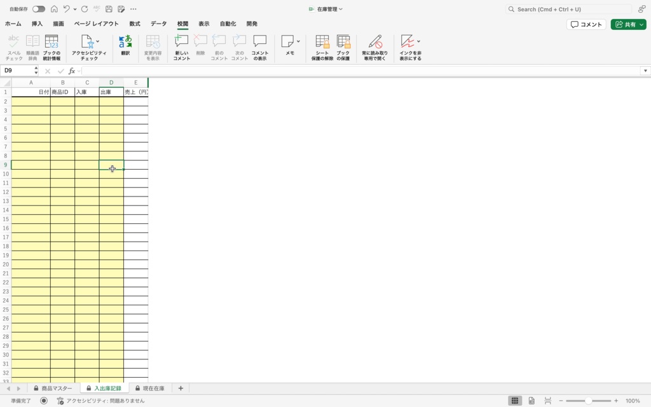Screen dimensions: 651x407
Task: Click the Home icon in title bar
Action: (54, 9)
